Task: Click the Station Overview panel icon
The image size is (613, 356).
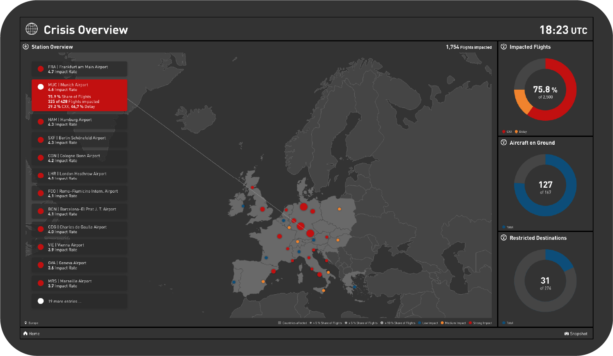Action: (x=26, y=47)
